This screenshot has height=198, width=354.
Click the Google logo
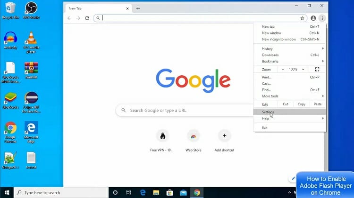[193, 80]
